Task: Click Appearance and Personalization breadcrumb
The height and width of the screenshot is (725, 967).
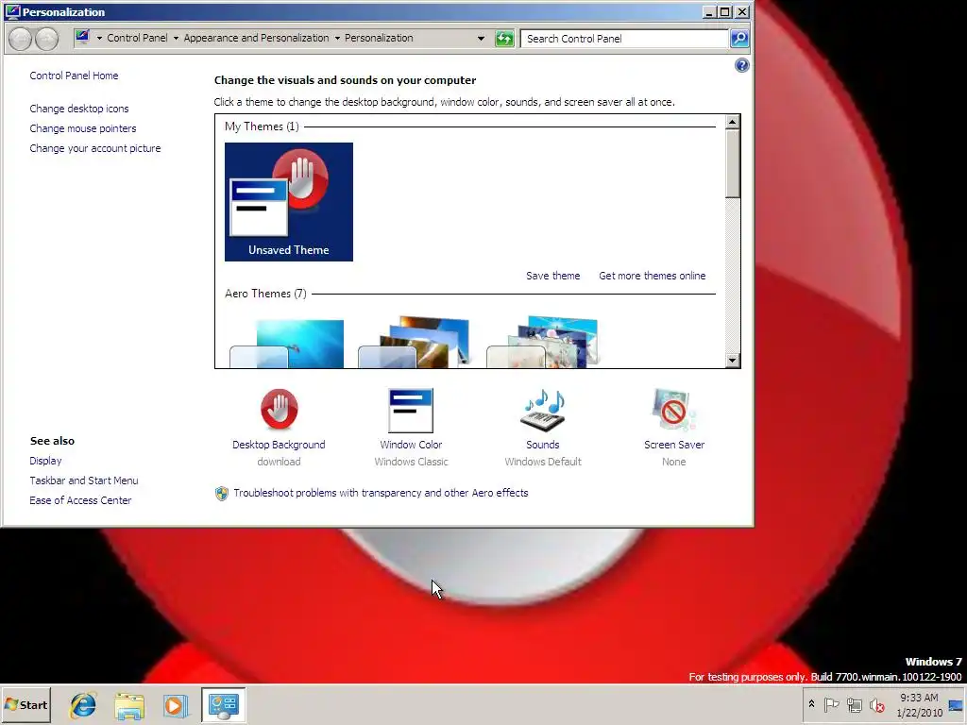Action: coord(256,38)
